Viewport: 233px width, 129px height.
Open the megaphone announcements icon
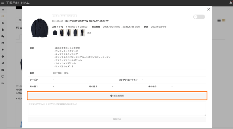point(3,63)
